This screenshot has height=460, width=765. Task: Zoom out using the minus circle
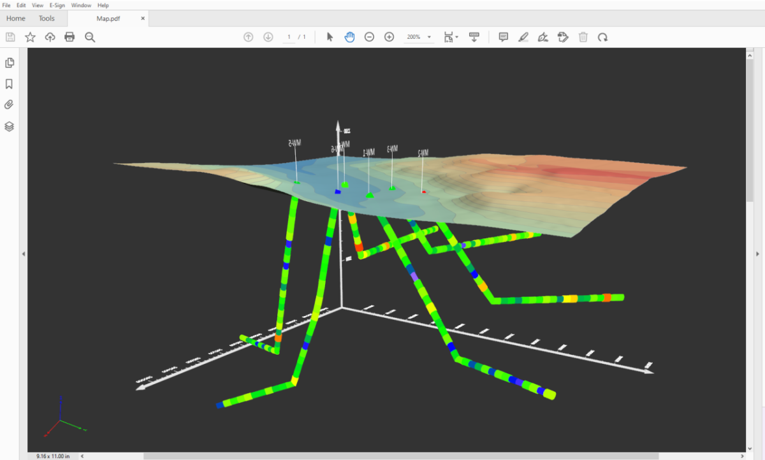369,37
